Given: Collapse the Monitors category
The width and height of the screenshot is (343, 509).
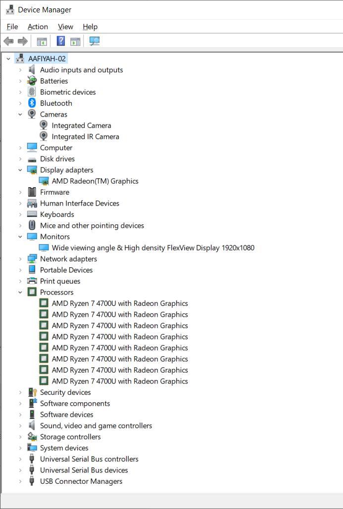Looking at the screenshot, I should [x=20, y=237].
